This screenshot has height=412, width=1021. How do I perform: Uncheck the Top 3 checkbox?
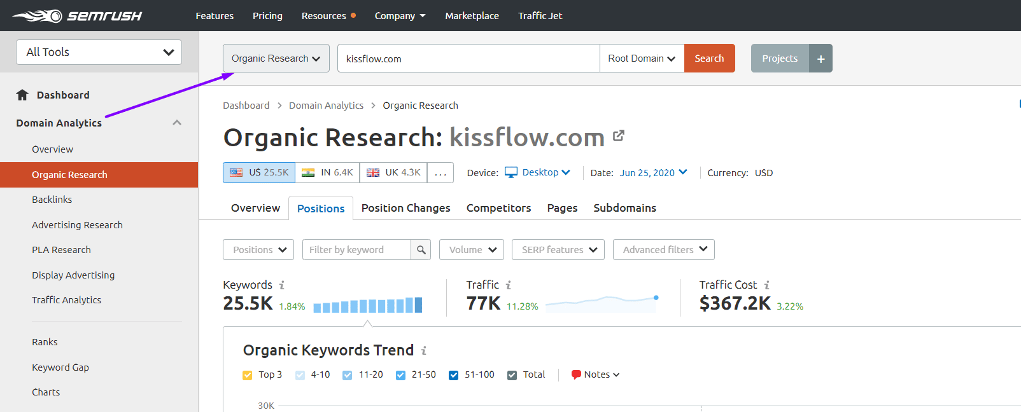click(248, 375)
